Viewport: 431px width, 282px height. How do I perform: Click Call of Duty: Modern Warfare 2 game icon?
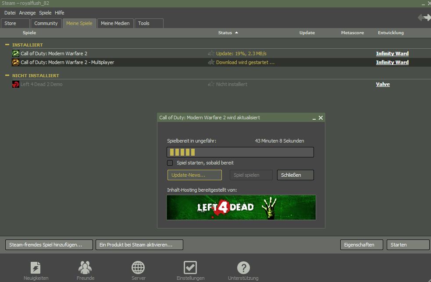pos(16,54)
